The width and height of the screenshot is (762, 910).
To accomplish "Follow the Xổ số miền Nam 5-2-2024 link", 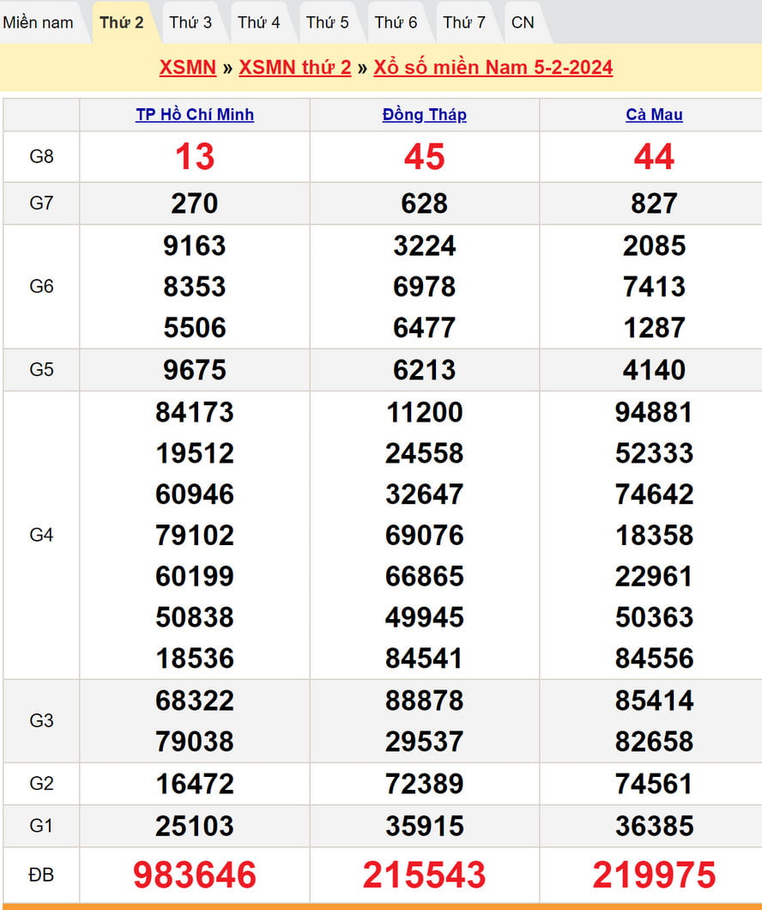I will coord(493,68).
